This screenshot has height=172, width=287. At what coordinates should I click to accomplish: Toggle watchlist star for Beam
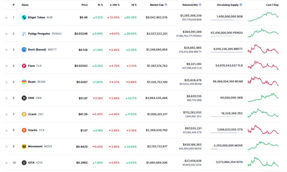6,82
